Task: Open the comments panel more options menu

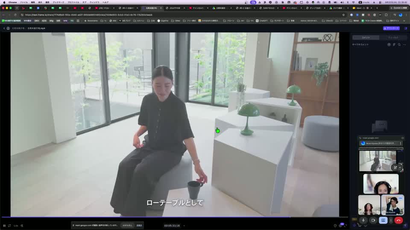Action: tap(404, 45)
